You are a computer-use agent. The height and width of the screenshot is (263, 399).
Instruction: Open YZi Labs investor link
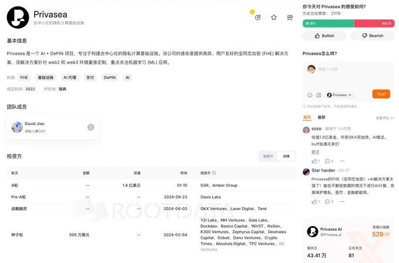pyautogui.click(x=208, y=220)
